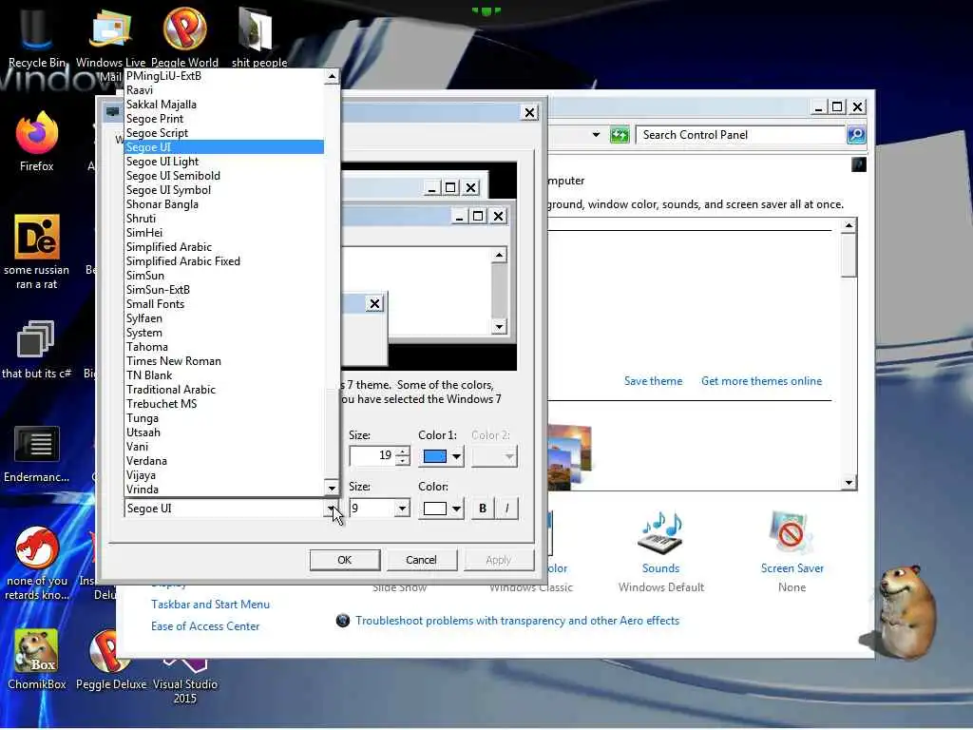
Task: Click the font list scroll-up arrow
Action: tap(332, 76)
